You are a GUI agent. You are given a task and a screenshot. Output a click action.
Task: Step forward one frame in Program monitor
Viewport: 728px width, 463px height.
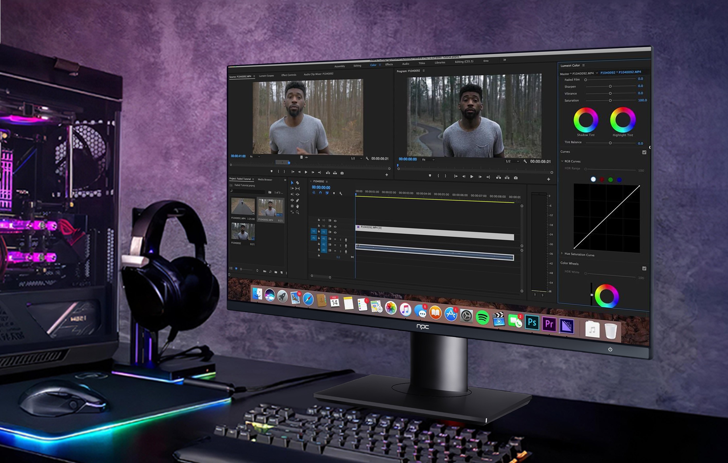480,177
